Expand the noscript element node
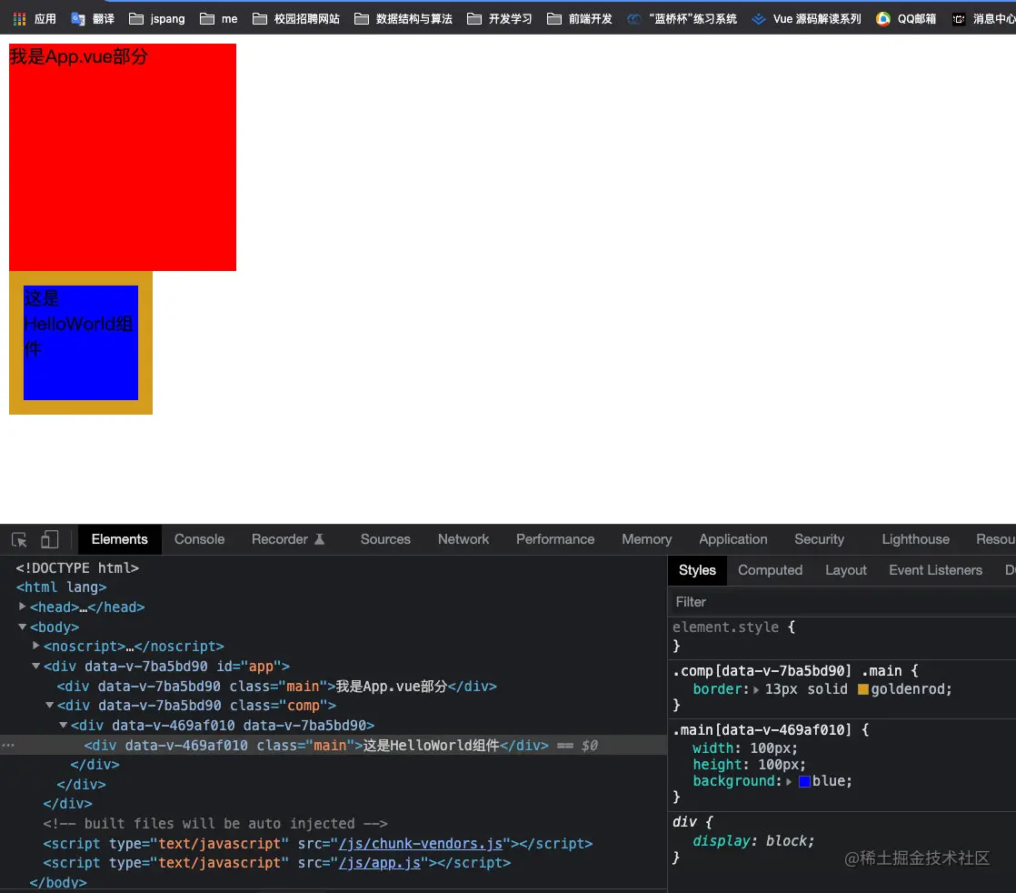Viewport: 1016px width, 893px height. click(x=36, y=646)
